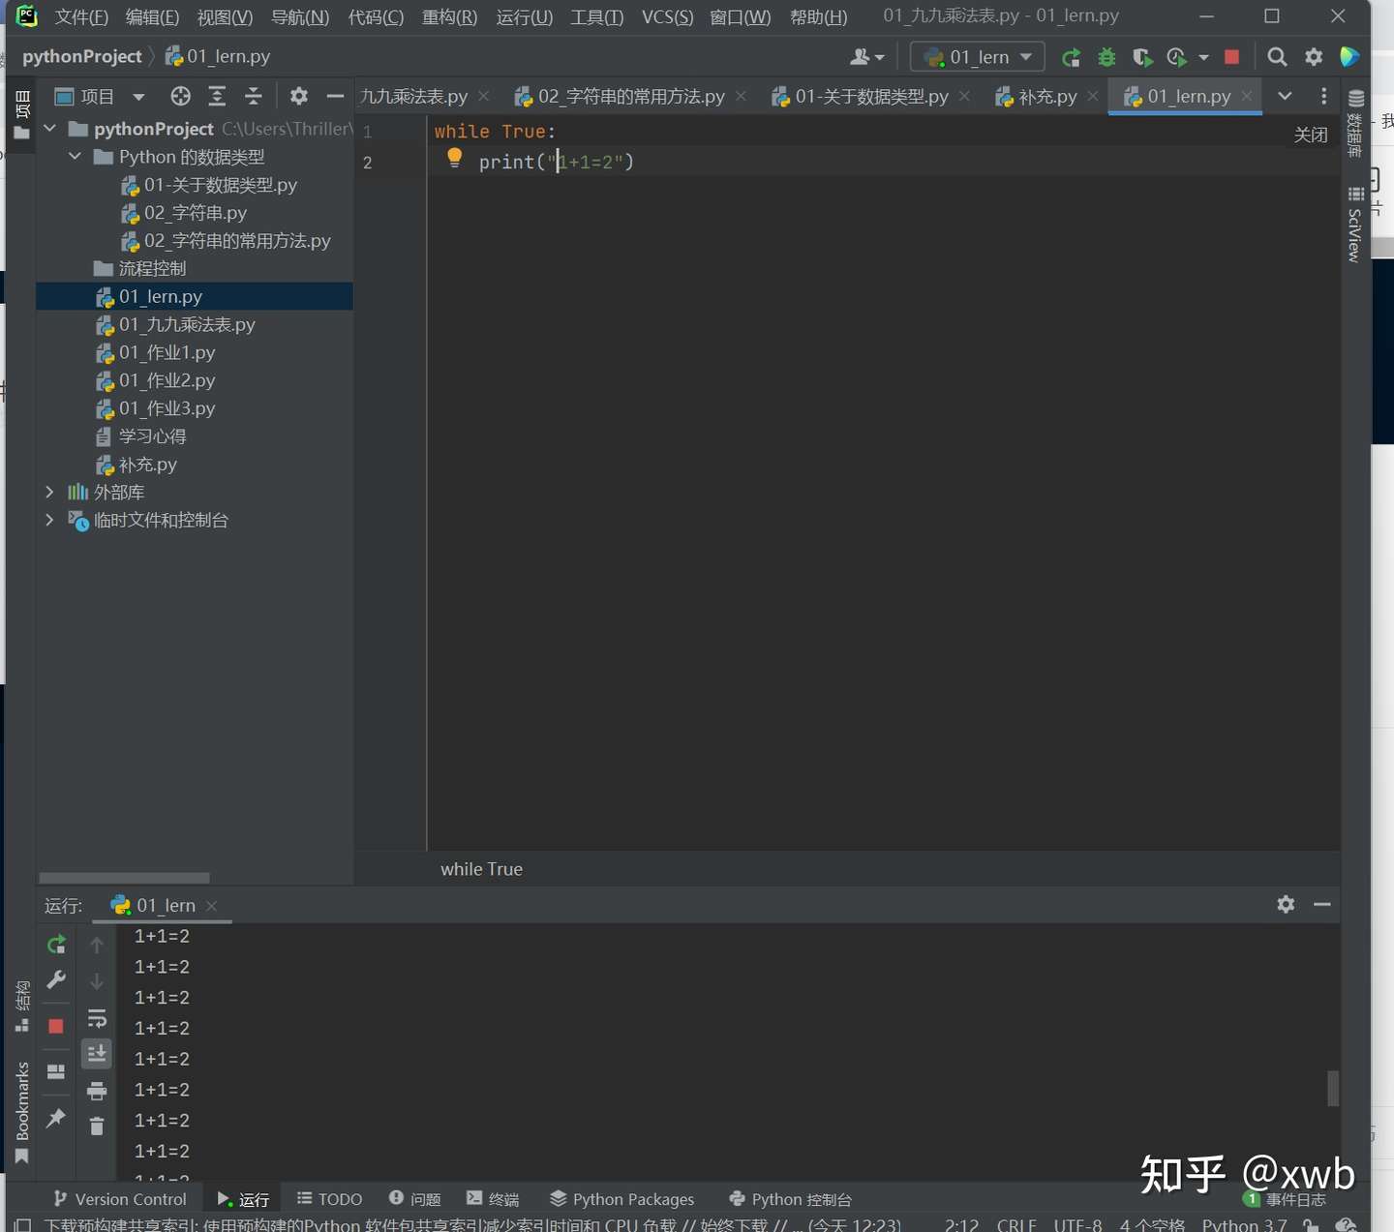Toggle scroll to end in Run console
Image resolution: width=1394 pixels, height=1232 pixels.
(x=97, y=1054)
